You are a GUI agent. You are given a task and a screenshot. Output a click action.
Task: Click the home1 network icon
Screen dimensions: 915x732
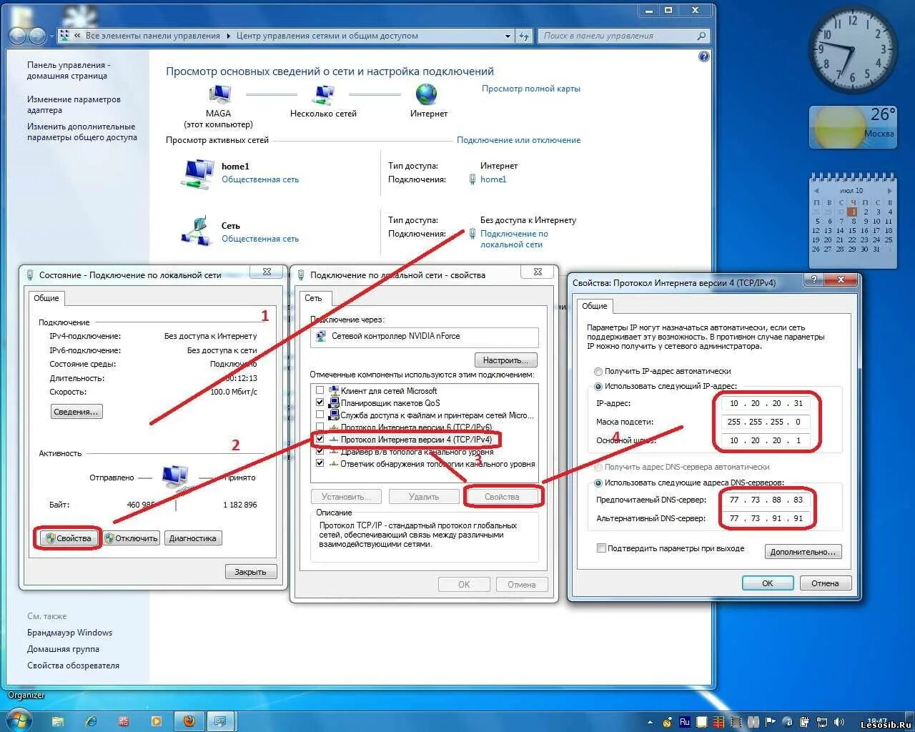[197, 174]
